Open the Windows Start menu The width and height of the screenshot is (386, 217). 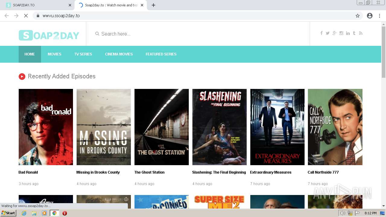tap(8, 213)
